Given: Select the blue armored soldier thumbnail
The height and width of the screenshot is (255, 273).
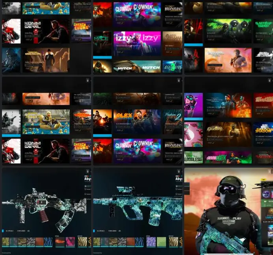Looking at the screenshot, I should pos(11,60).
